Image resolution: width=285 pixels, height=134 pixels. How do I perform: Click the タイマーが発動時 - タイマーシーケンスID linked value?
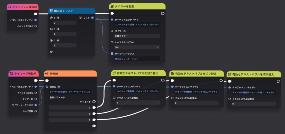pos(70,92)
